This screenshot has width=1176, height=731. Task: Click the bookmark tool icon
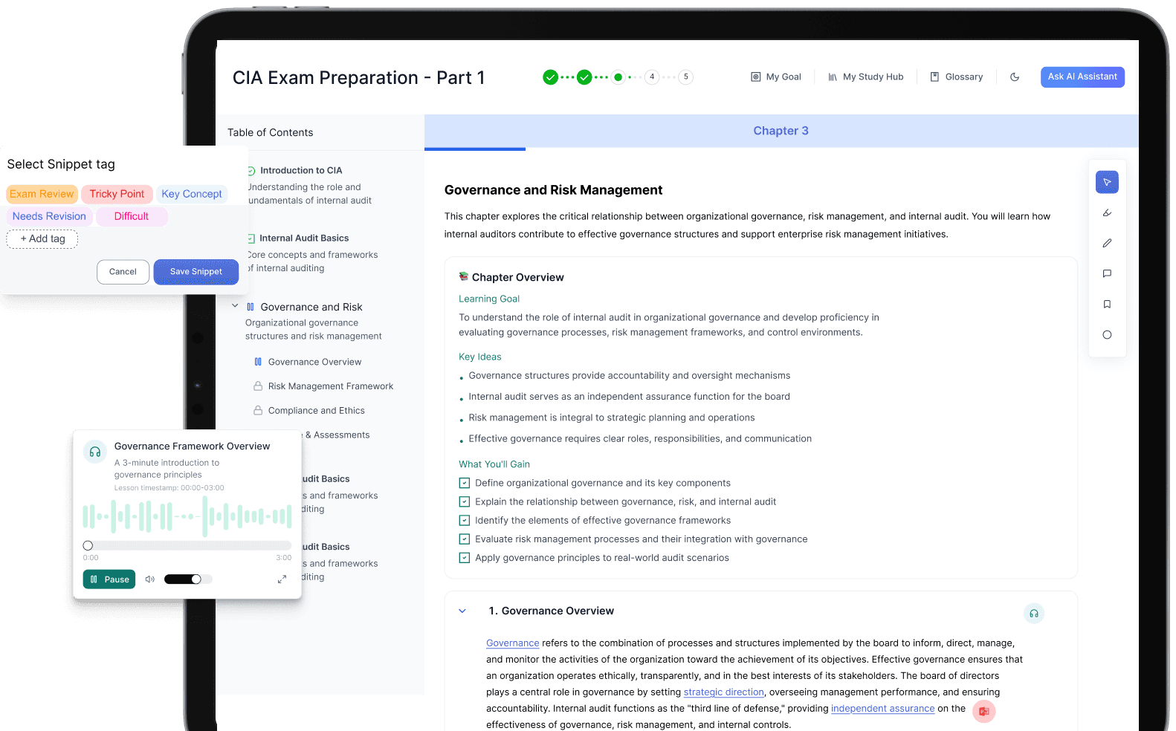[x=1107, y=304]
